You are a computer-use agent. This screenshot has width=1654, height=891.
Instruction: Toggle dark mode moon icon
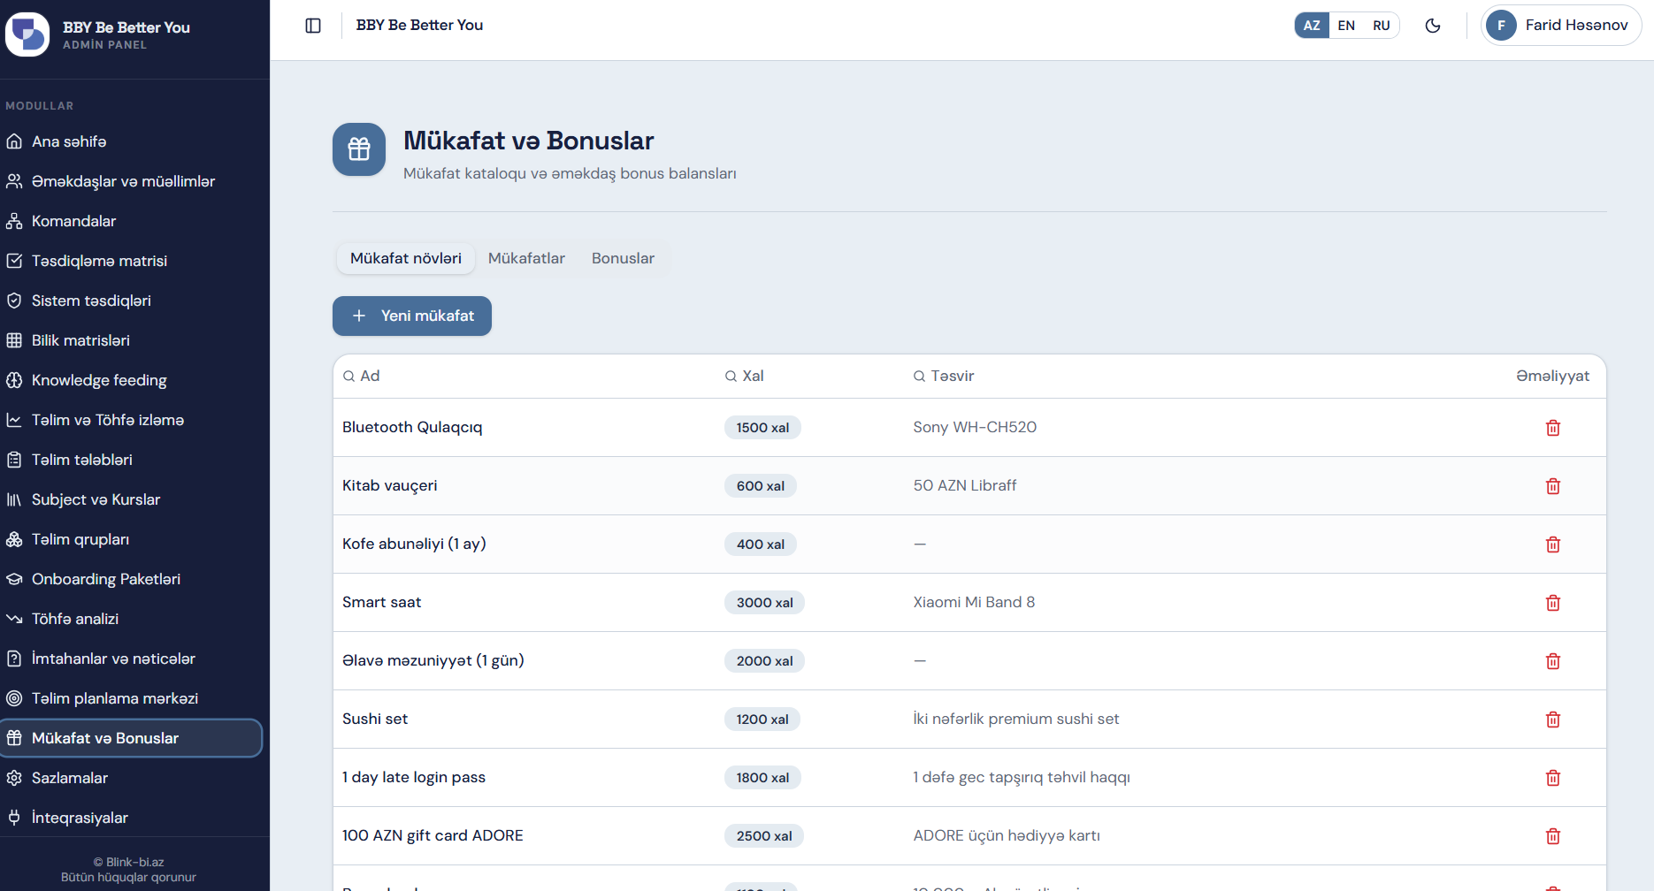coord(1433,26)
